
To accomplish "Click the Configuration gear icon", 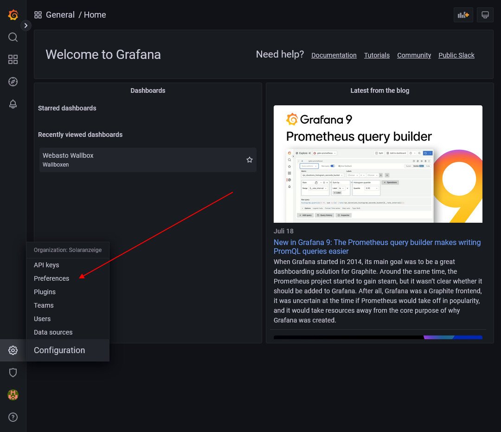I will pos(13,350).
